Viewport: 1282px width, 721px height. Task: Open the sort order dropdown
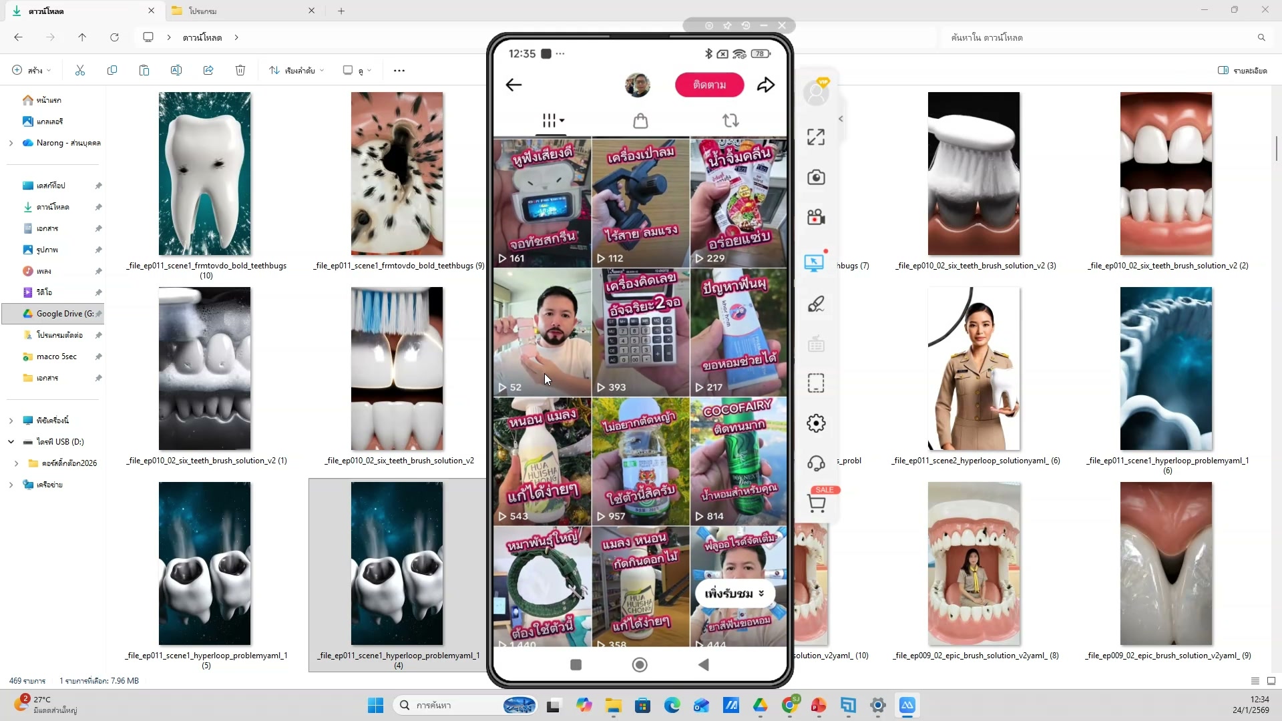point(296,70)
